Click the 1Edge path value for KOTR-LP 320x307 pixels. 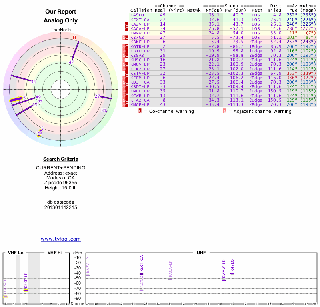tap(256, 46)
